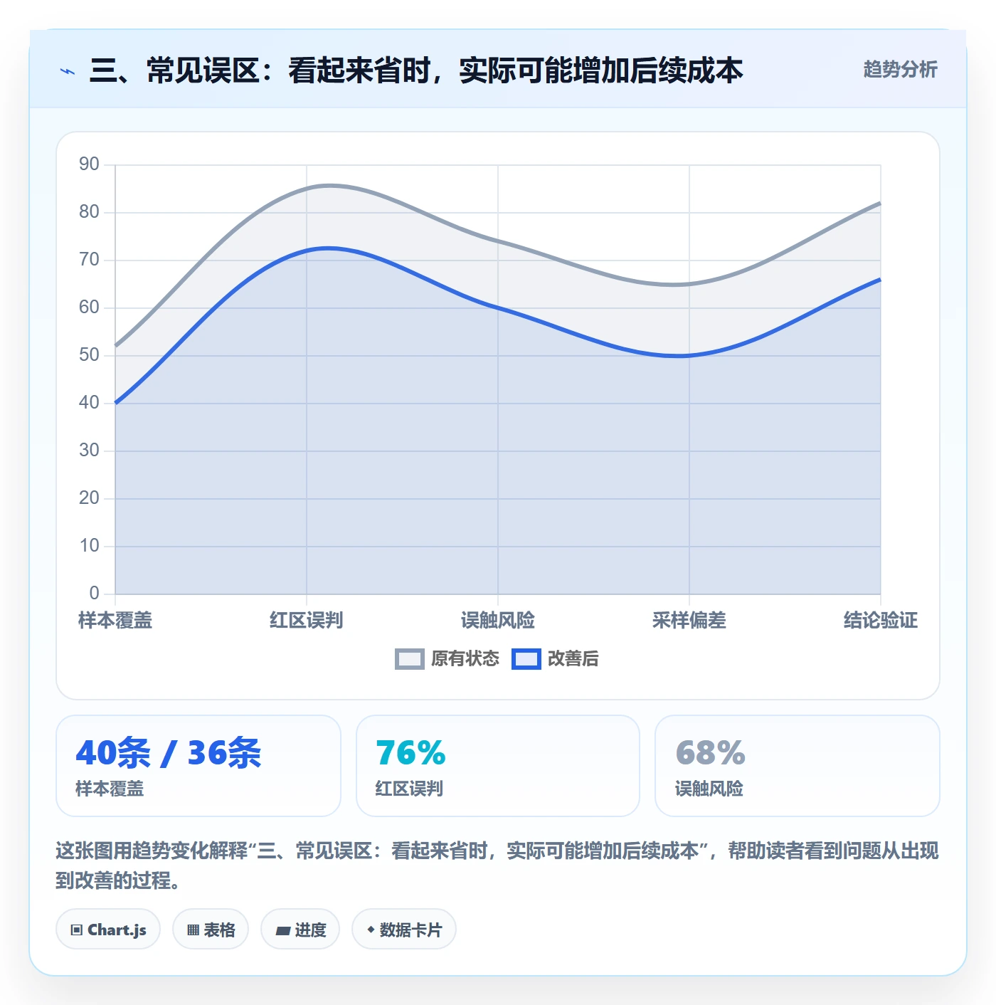996x1005 pixels.
Task: Click the square icon in Chart.js chip
Action: [x=77, y=930]
